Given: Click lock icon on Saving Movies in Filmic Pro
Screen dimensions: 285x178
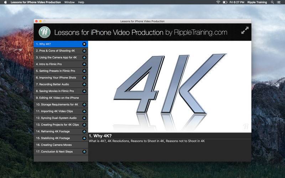Looking at the screenshot, I should click(x=84, y=91).
